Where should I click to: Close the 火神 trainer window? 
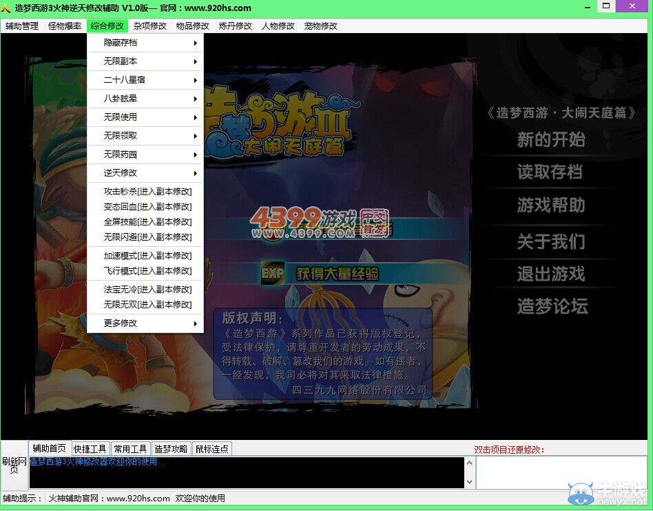click(632, 6)
